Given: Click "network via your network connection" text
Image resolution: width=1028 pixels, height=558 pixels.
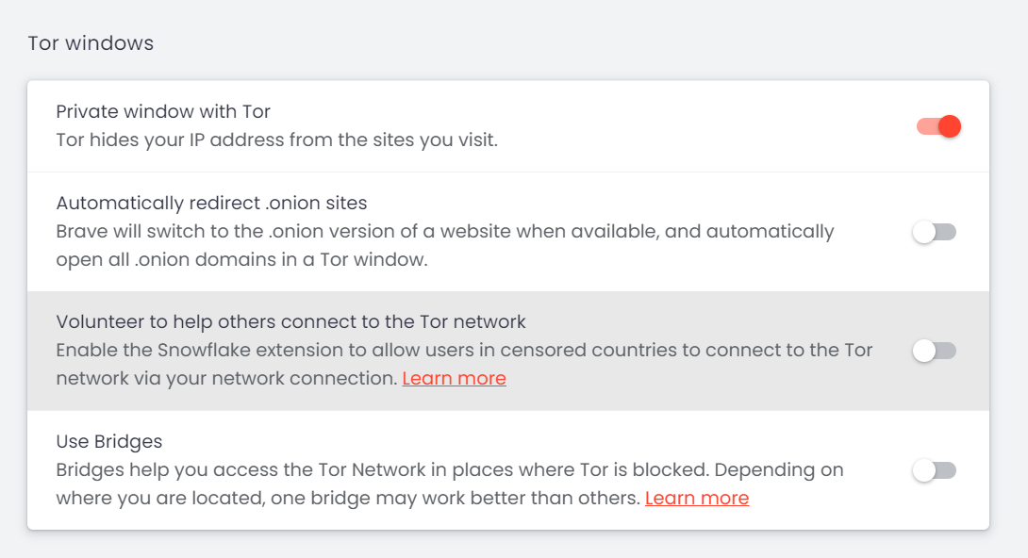Looking at the screenshot, I should (x=226, y=379).
